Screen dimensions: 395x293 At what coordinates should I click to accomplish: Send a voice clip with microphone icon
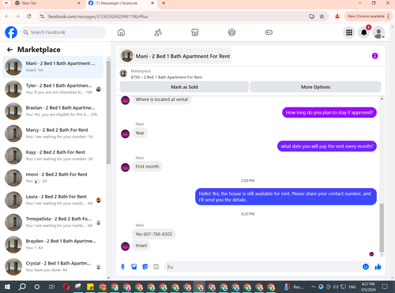click(x=122, y=267)
